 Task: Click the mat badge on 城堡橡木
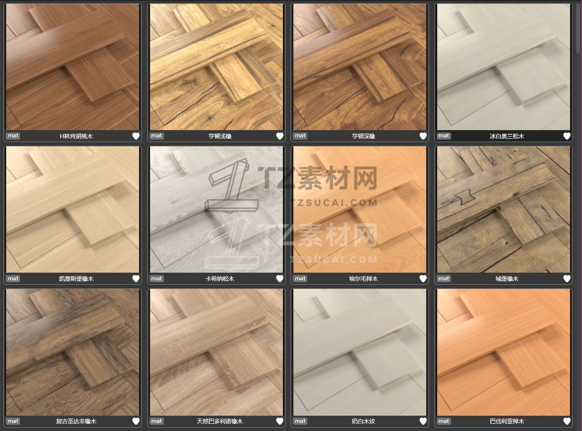pyautogui.click(x=444, y=278)
